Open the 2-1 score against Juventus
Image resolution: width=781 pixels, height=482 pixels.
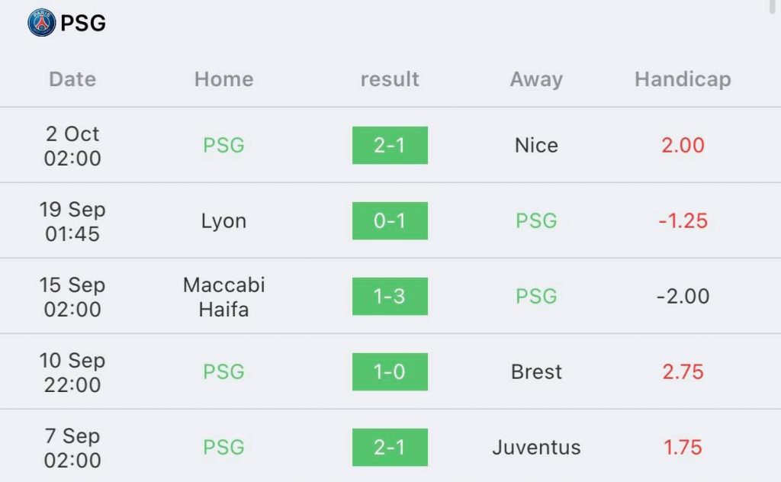point(390,447)
